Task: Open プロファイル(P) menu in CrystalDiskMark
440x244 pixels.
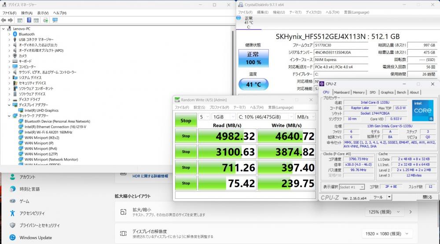Action: 219,108
